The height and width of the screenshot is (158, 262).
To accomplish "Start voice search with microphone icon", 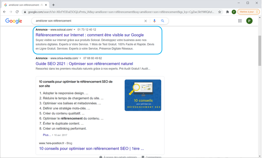I will [x=155, y=21].
